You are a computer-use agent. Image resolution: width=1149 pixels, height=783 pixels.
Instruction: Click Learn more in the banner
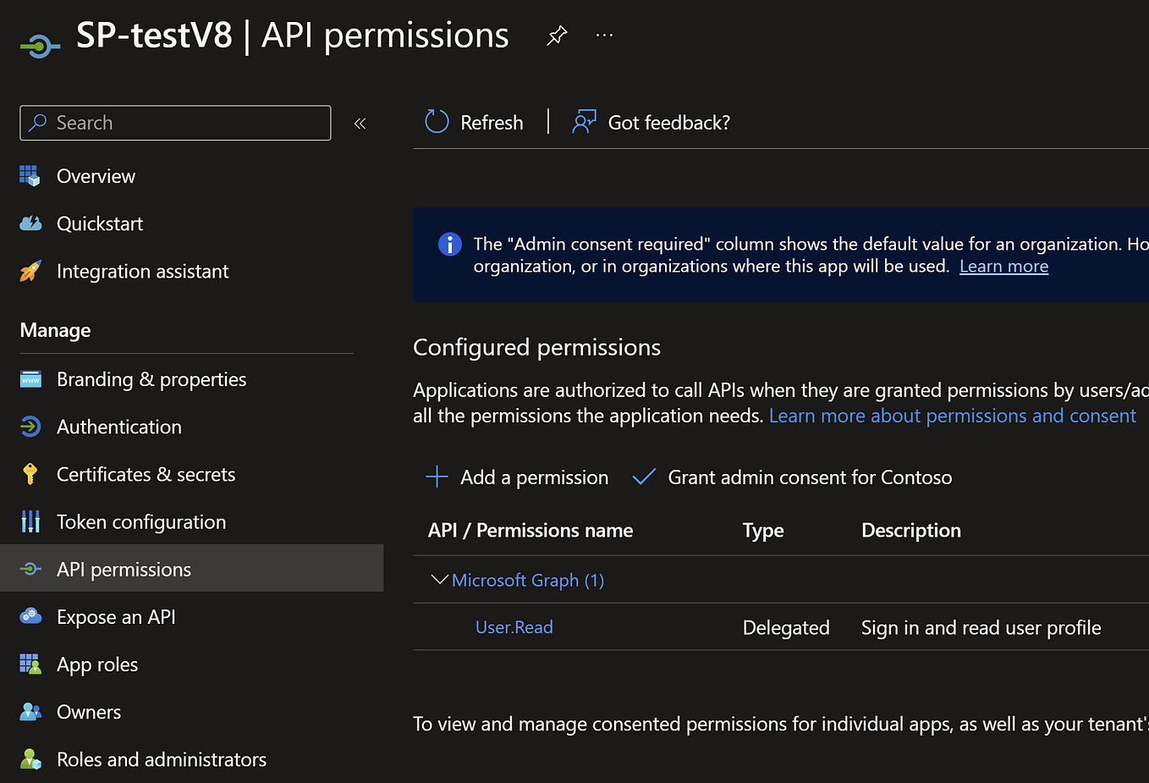[x=1003, y=266]
